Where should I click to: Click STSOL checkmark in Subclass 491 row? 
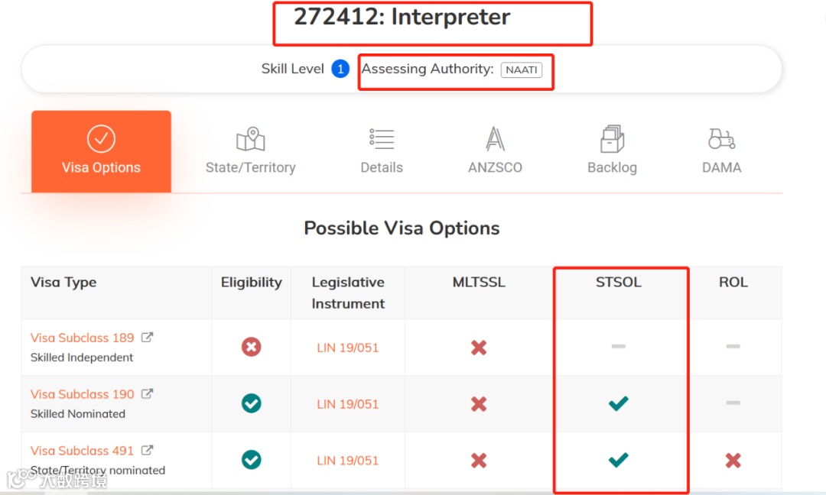618,460
